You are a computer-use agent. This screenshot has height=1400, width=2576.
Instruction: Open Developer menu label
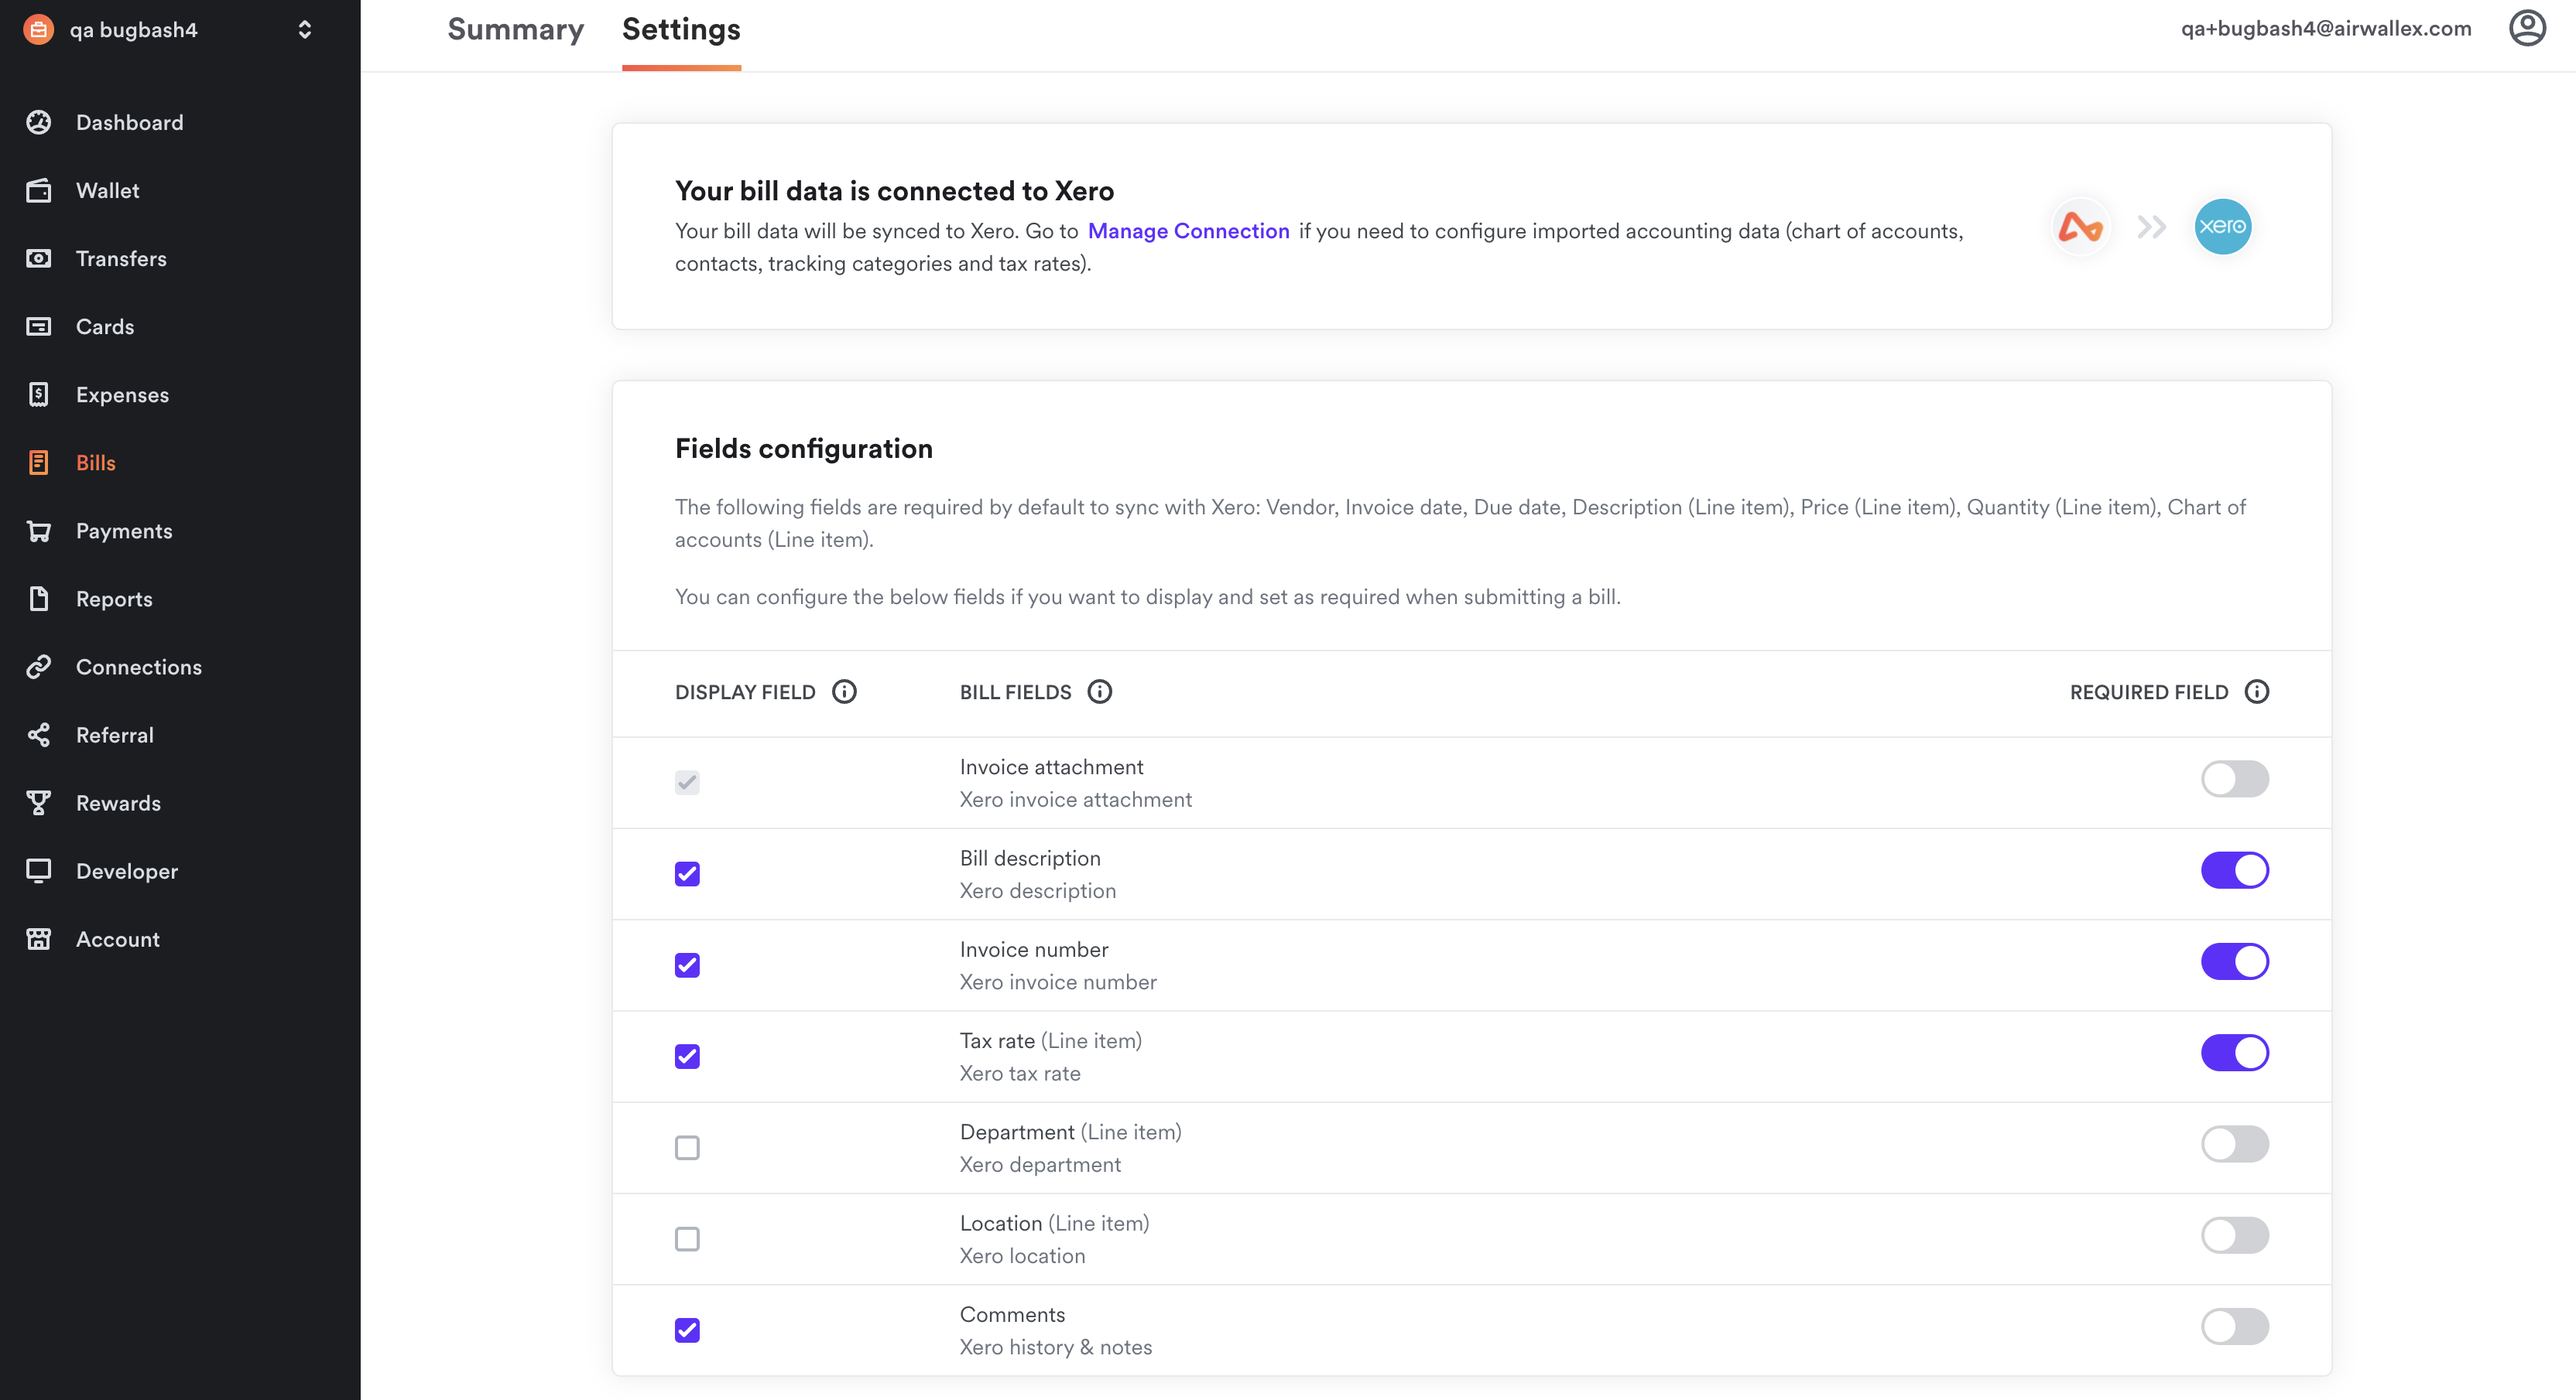pyautogui.click(x=127, y=870)
